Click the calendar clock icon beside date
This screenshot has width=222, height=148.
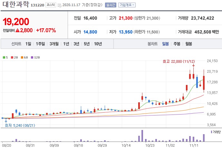click(x=60, y=5)
